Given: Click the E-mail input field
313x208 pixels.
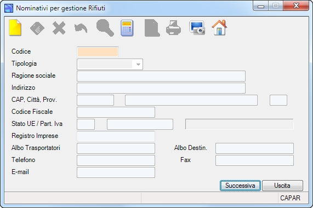Looking at the screenshot, I should (116, 172).
